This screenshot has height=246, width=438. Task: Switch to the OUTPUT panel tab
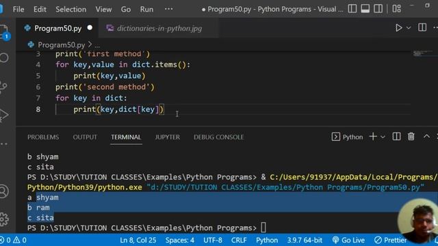tap(85, 137)
